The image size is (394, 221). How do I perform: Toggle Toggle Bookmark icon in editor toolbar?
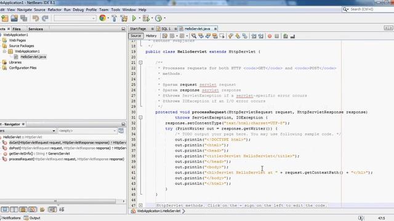pos(244,36)
